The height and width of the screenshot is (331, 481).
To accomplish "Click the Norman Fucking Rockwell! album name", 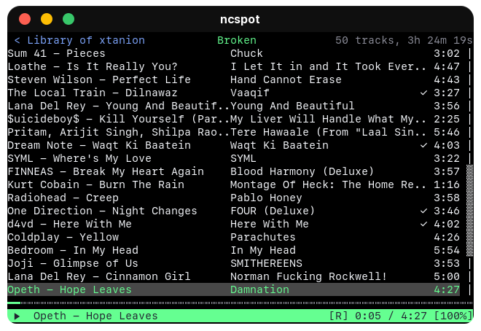I will tap(308, 276).
